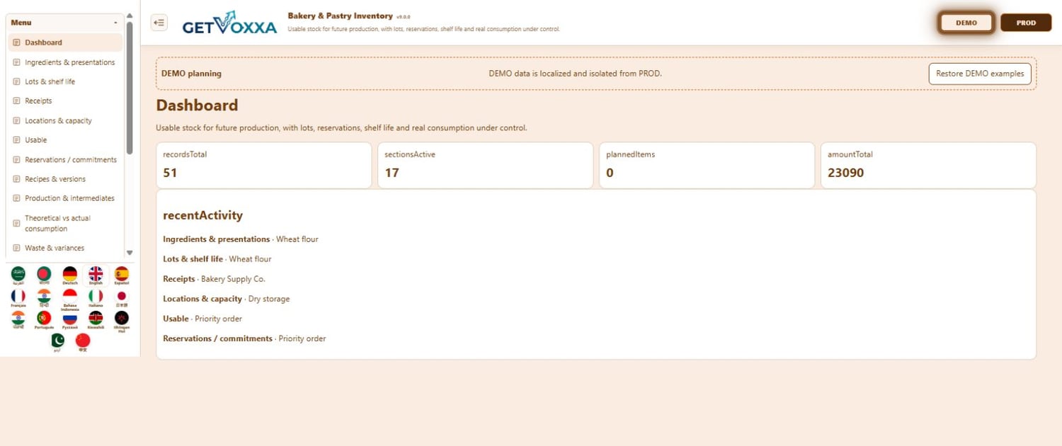Activate the DEMO environment toggle
1062x446 pixels.
966,23
